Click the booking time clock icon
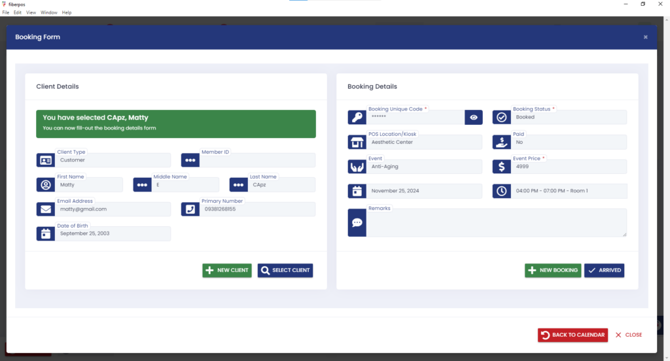 [501, 191]
